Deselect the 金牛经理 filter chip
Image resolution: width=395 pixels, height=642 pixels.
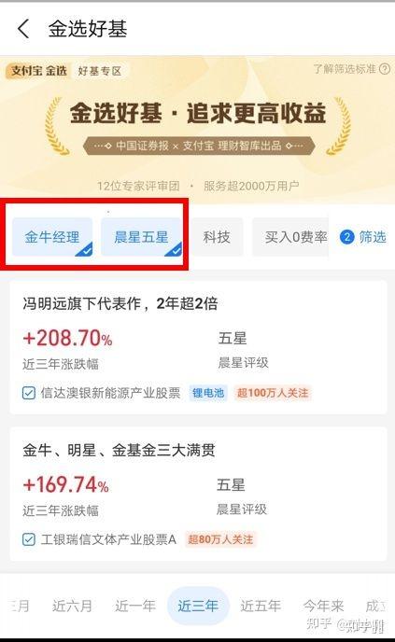point(52,237)
